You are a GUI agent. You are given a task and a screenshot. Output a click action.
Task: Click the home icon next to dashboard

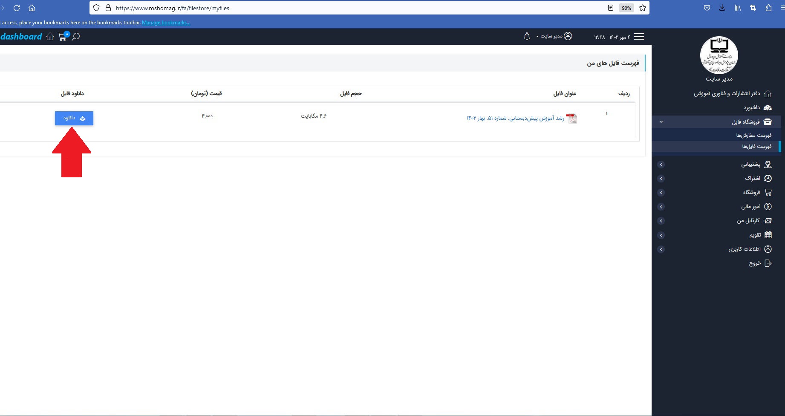pyautogui.click(x=50, y=37)
